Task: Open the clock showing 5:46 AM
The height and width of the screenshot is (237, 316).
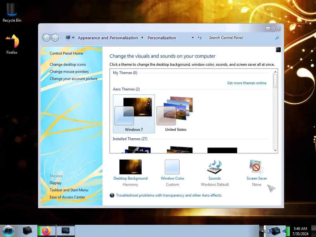Action: click(x=300, y=231)
